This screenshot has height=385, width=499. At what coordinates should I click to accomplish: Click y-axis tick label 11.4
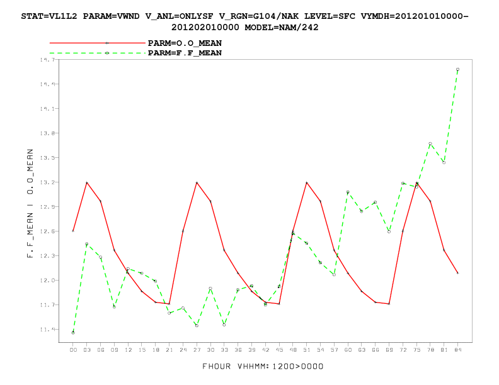[47, 330]
